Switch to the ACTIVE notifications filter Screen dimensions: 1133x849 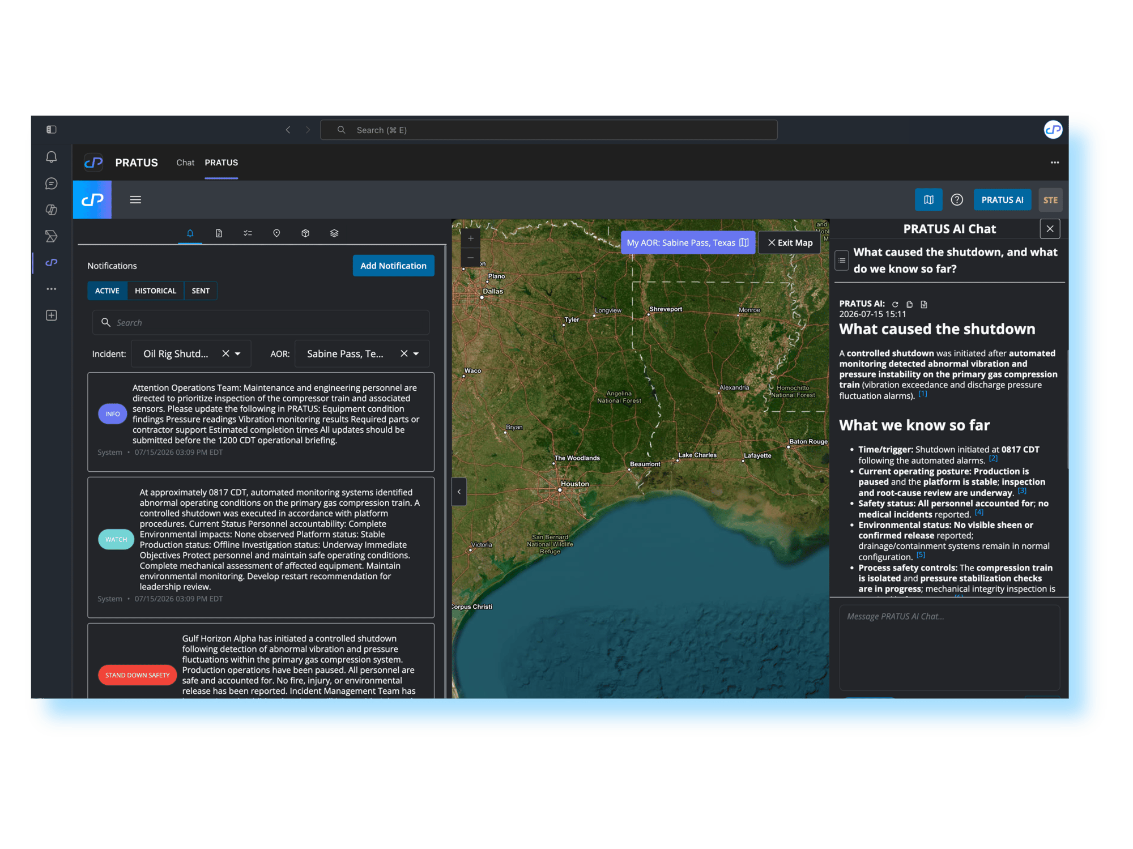[107, 291]
